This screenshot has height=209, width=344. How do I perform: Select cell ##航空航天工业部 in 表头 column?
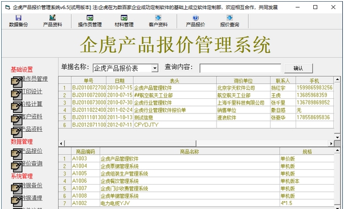pyautogui.click(x=175, y=95)
